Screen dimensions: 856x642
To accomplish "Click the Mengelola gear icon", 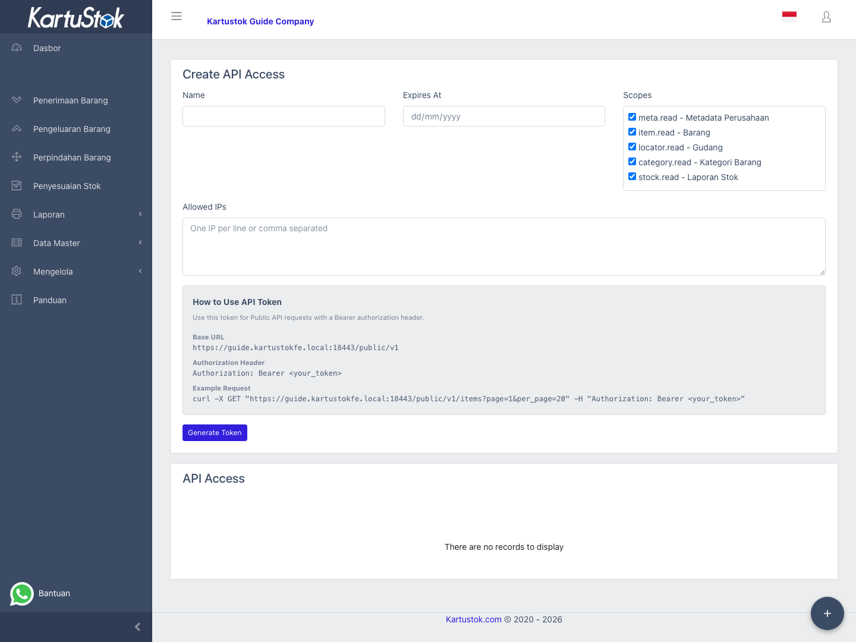I will [x=17, y=271].
